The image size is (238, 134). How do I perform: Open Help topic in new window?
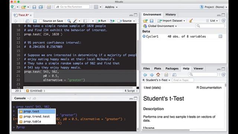[x=174, y=74]
